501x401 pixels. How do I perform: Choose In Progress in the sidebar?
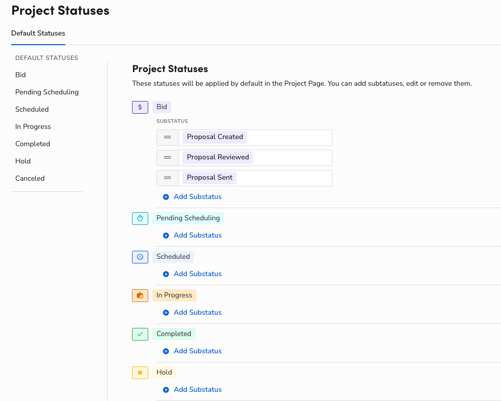(32, 126)
